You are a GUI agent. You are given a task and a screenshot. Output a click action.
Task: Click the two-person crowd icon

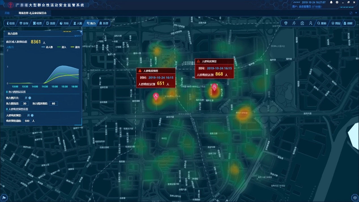pos(294,23)
